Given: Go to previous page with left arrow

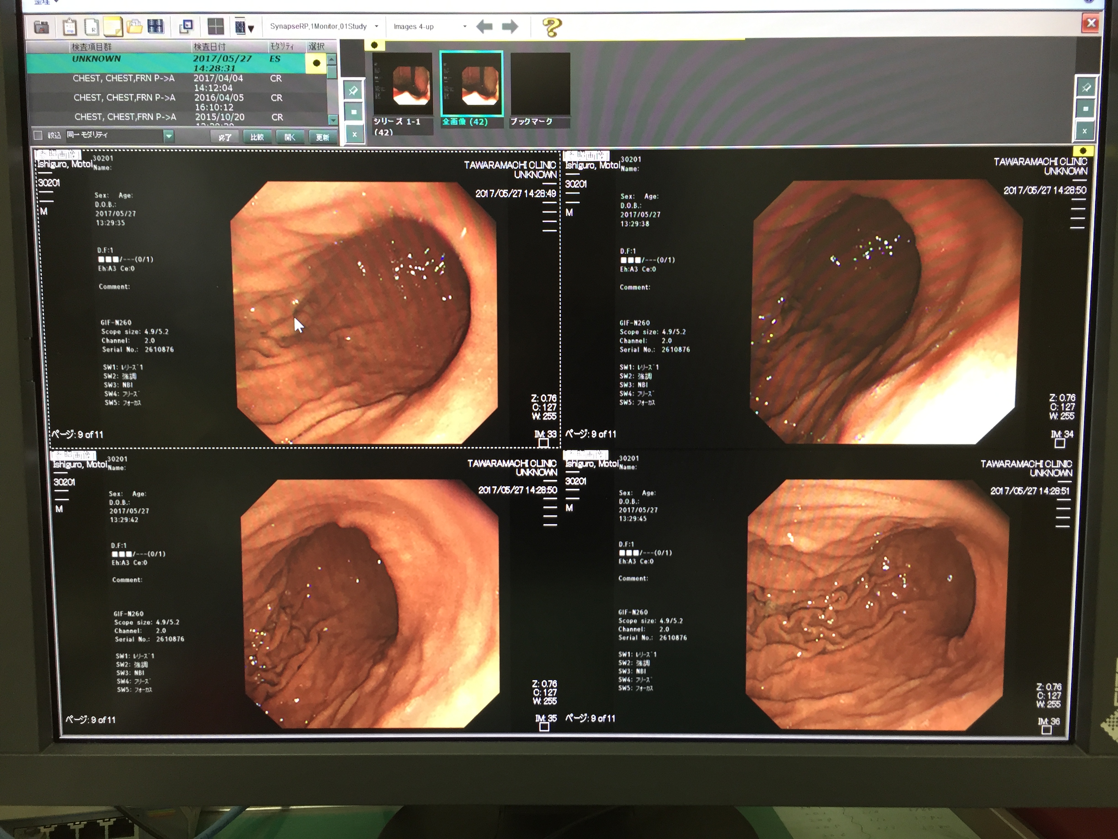Looking at the screenshot, I should 484,26.
